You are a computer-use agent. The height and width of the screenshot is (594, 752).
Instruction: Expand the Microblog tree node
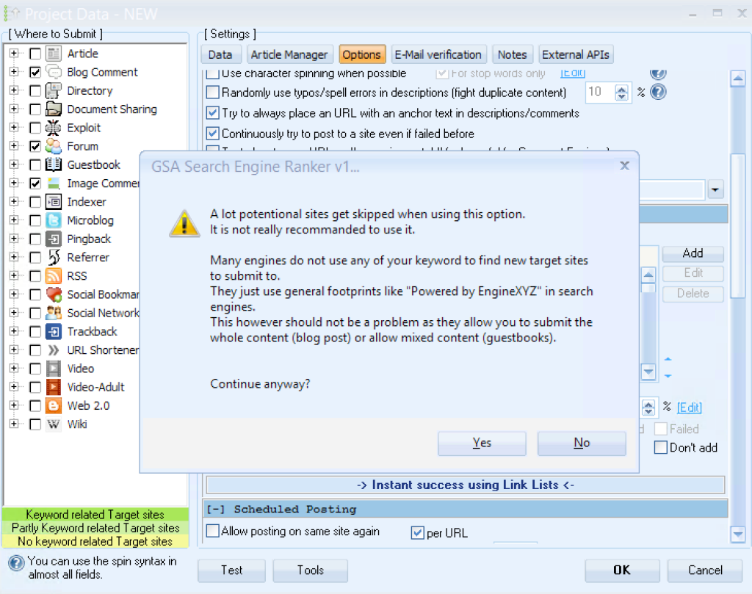pyautogui.click(x=14, y=220)
